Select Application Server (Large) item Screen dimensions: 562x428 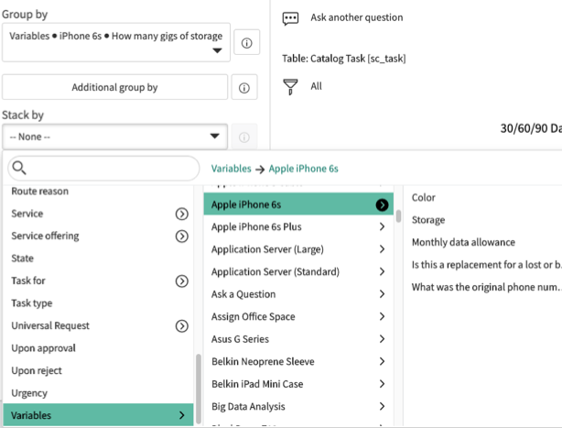[298, 249]
